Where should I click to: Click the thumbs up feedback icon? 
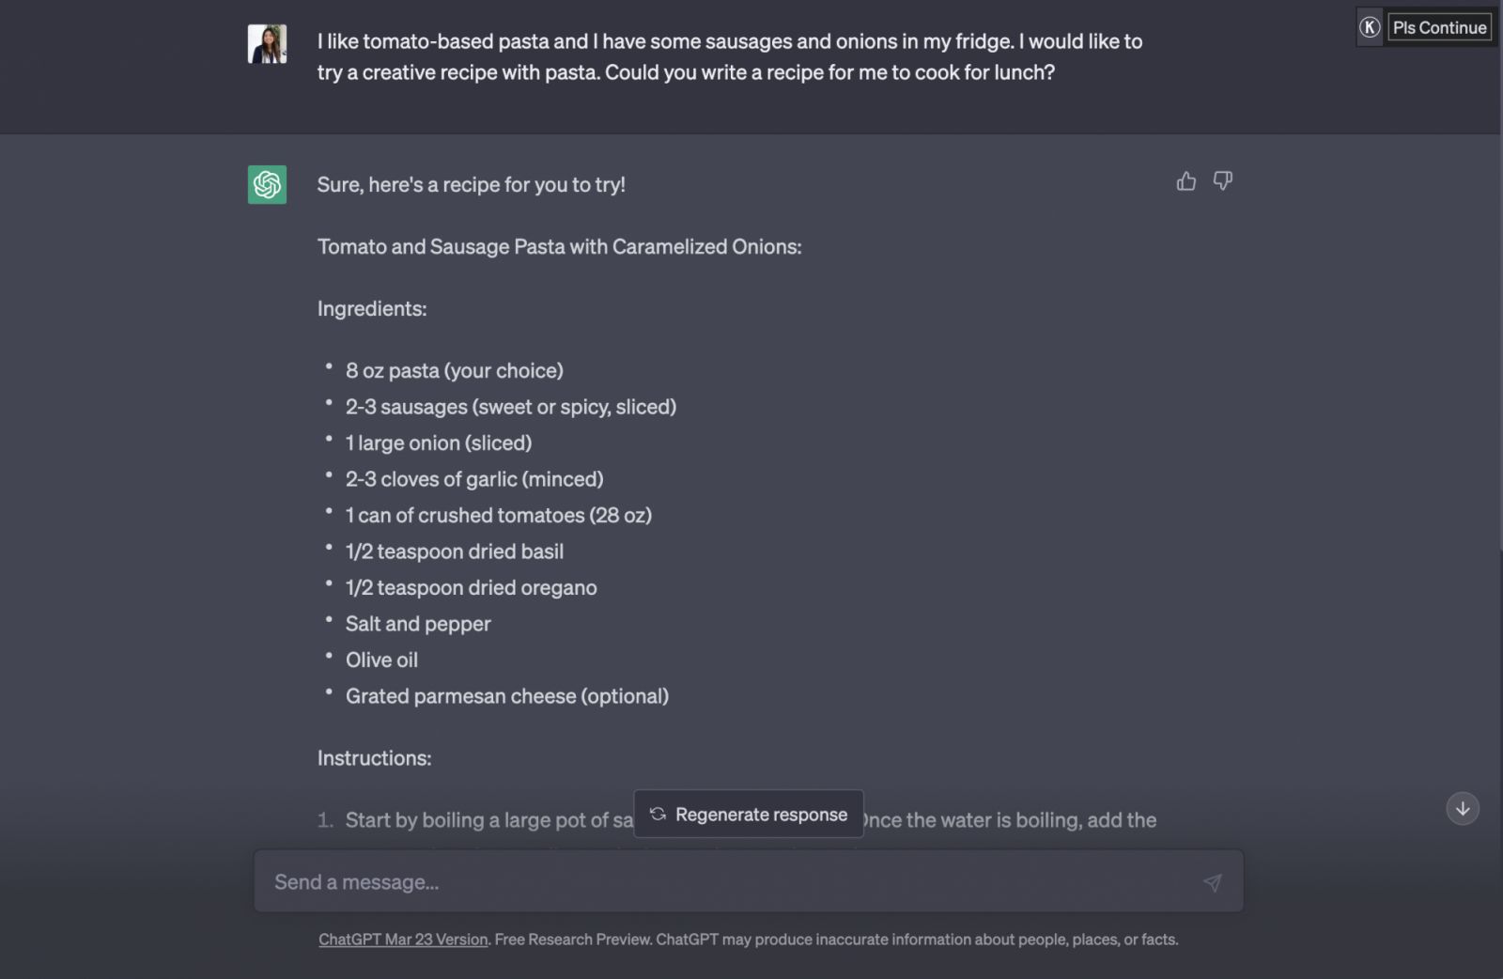coord(1186,181)
